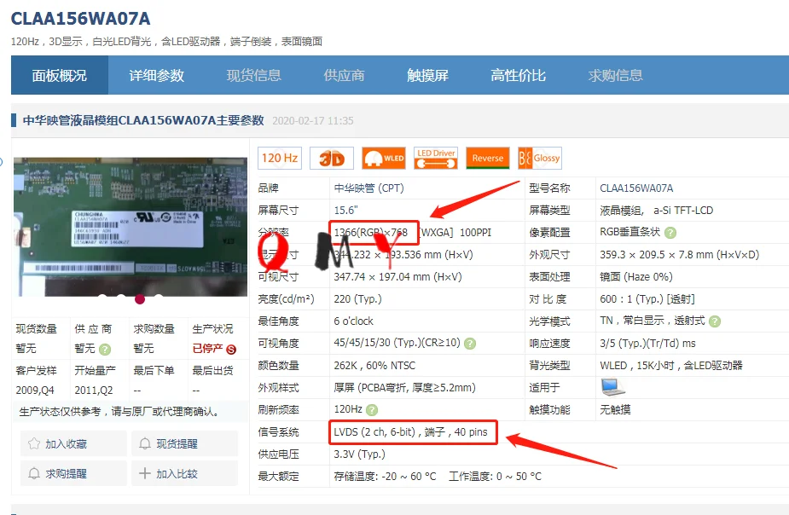Click the 600 : 1 contrast ratio value
Image resolution: width=789 pixels, height=515 pixels.
[x=647, y=298]
